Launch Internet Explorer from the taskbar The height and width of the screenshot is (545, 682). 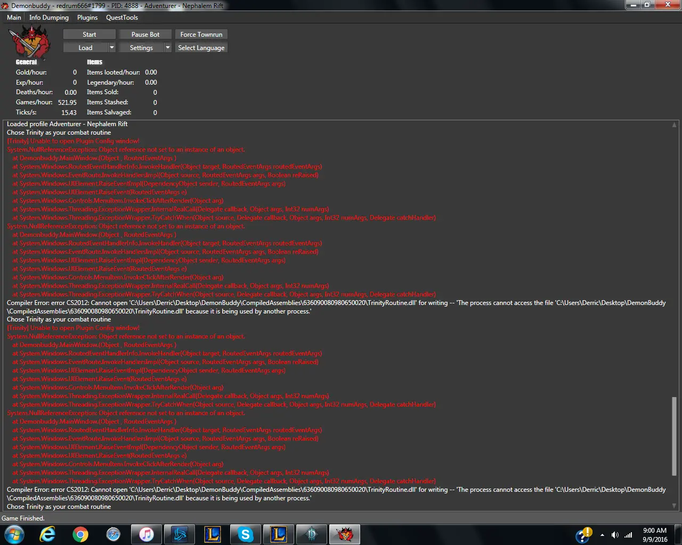click(47, 534)
